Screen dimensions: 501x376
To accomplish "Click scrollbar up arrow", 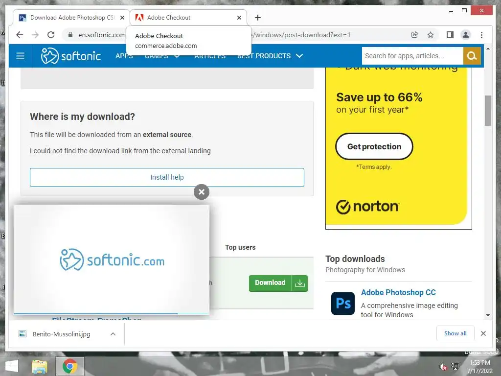I will coord(488,48).
